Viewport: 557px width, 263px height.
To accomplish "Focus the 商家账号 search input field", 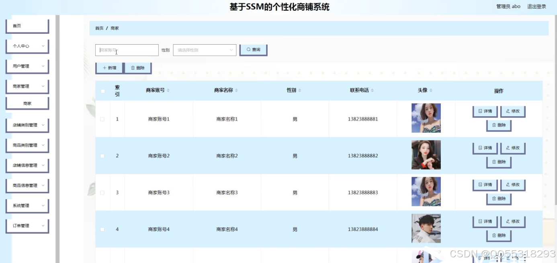I will point(127,50).
